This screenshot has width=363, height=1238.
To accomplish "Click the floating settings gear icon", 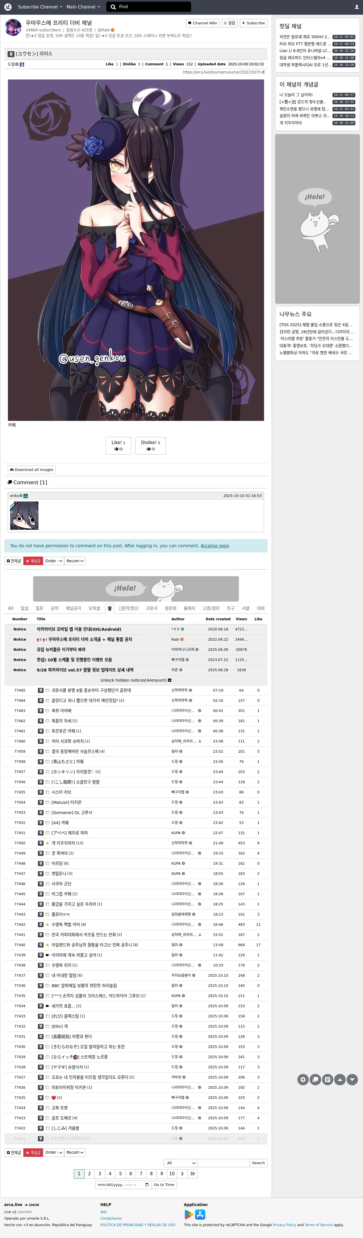I will pos(303,1079).
